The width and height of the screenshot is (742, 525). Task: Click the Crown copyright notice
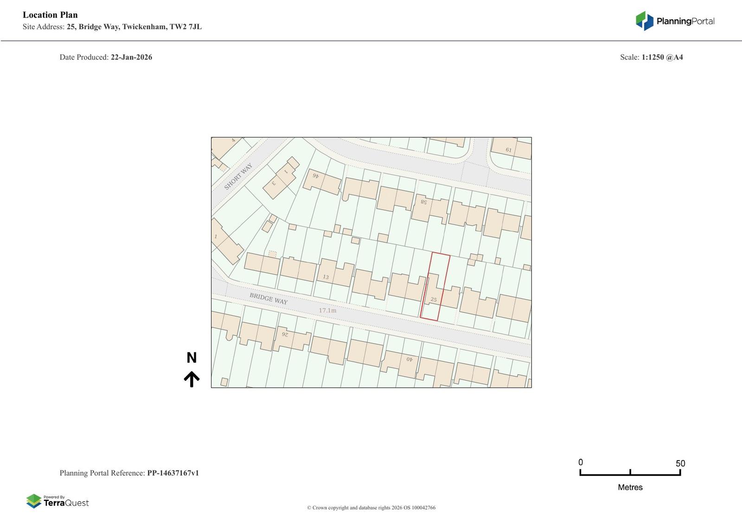point(371,508)
